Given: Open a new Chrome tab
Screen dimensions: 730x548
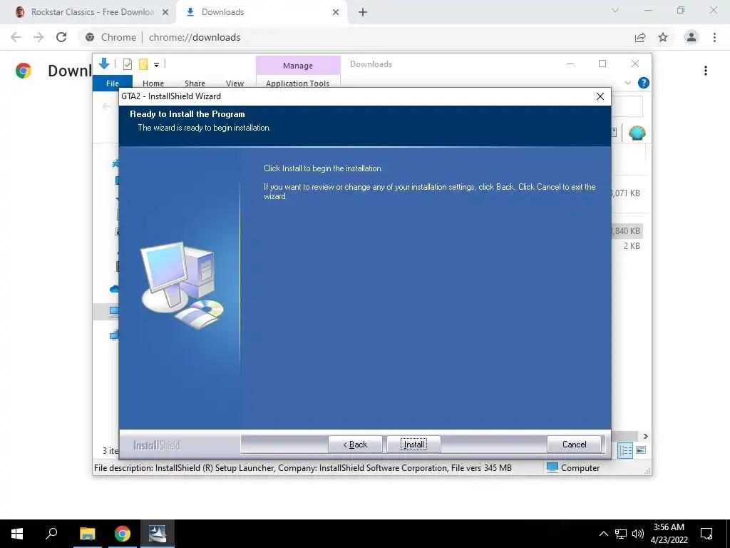Looking at the screenshot, I should [x=363, y=12].
